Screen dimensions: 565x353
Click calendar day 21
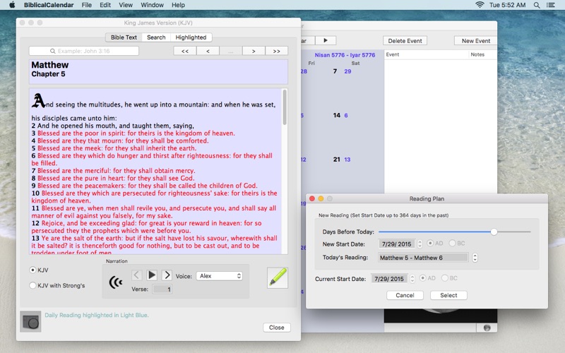click(337, 160)
